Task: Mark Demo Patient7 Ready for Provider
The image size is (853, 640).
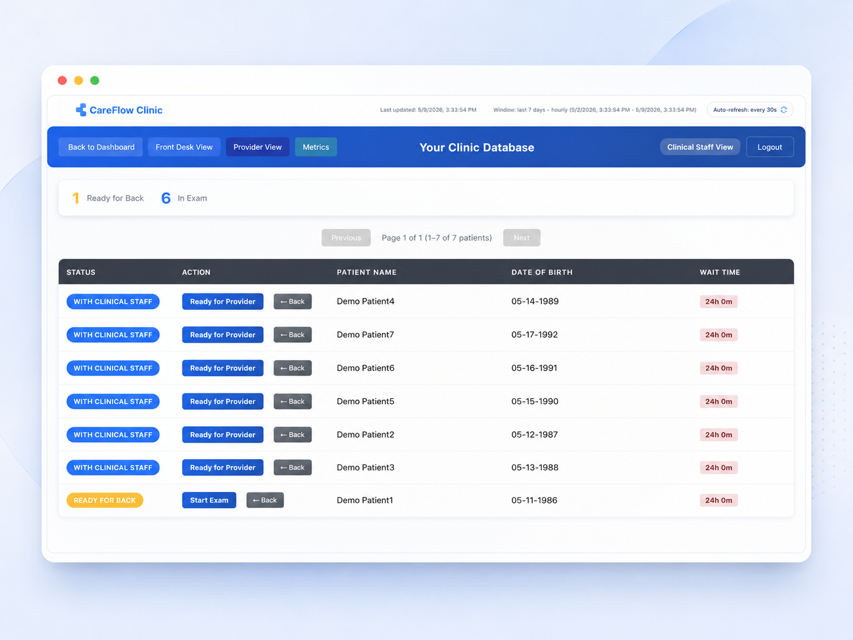Action: pos(223,335)
